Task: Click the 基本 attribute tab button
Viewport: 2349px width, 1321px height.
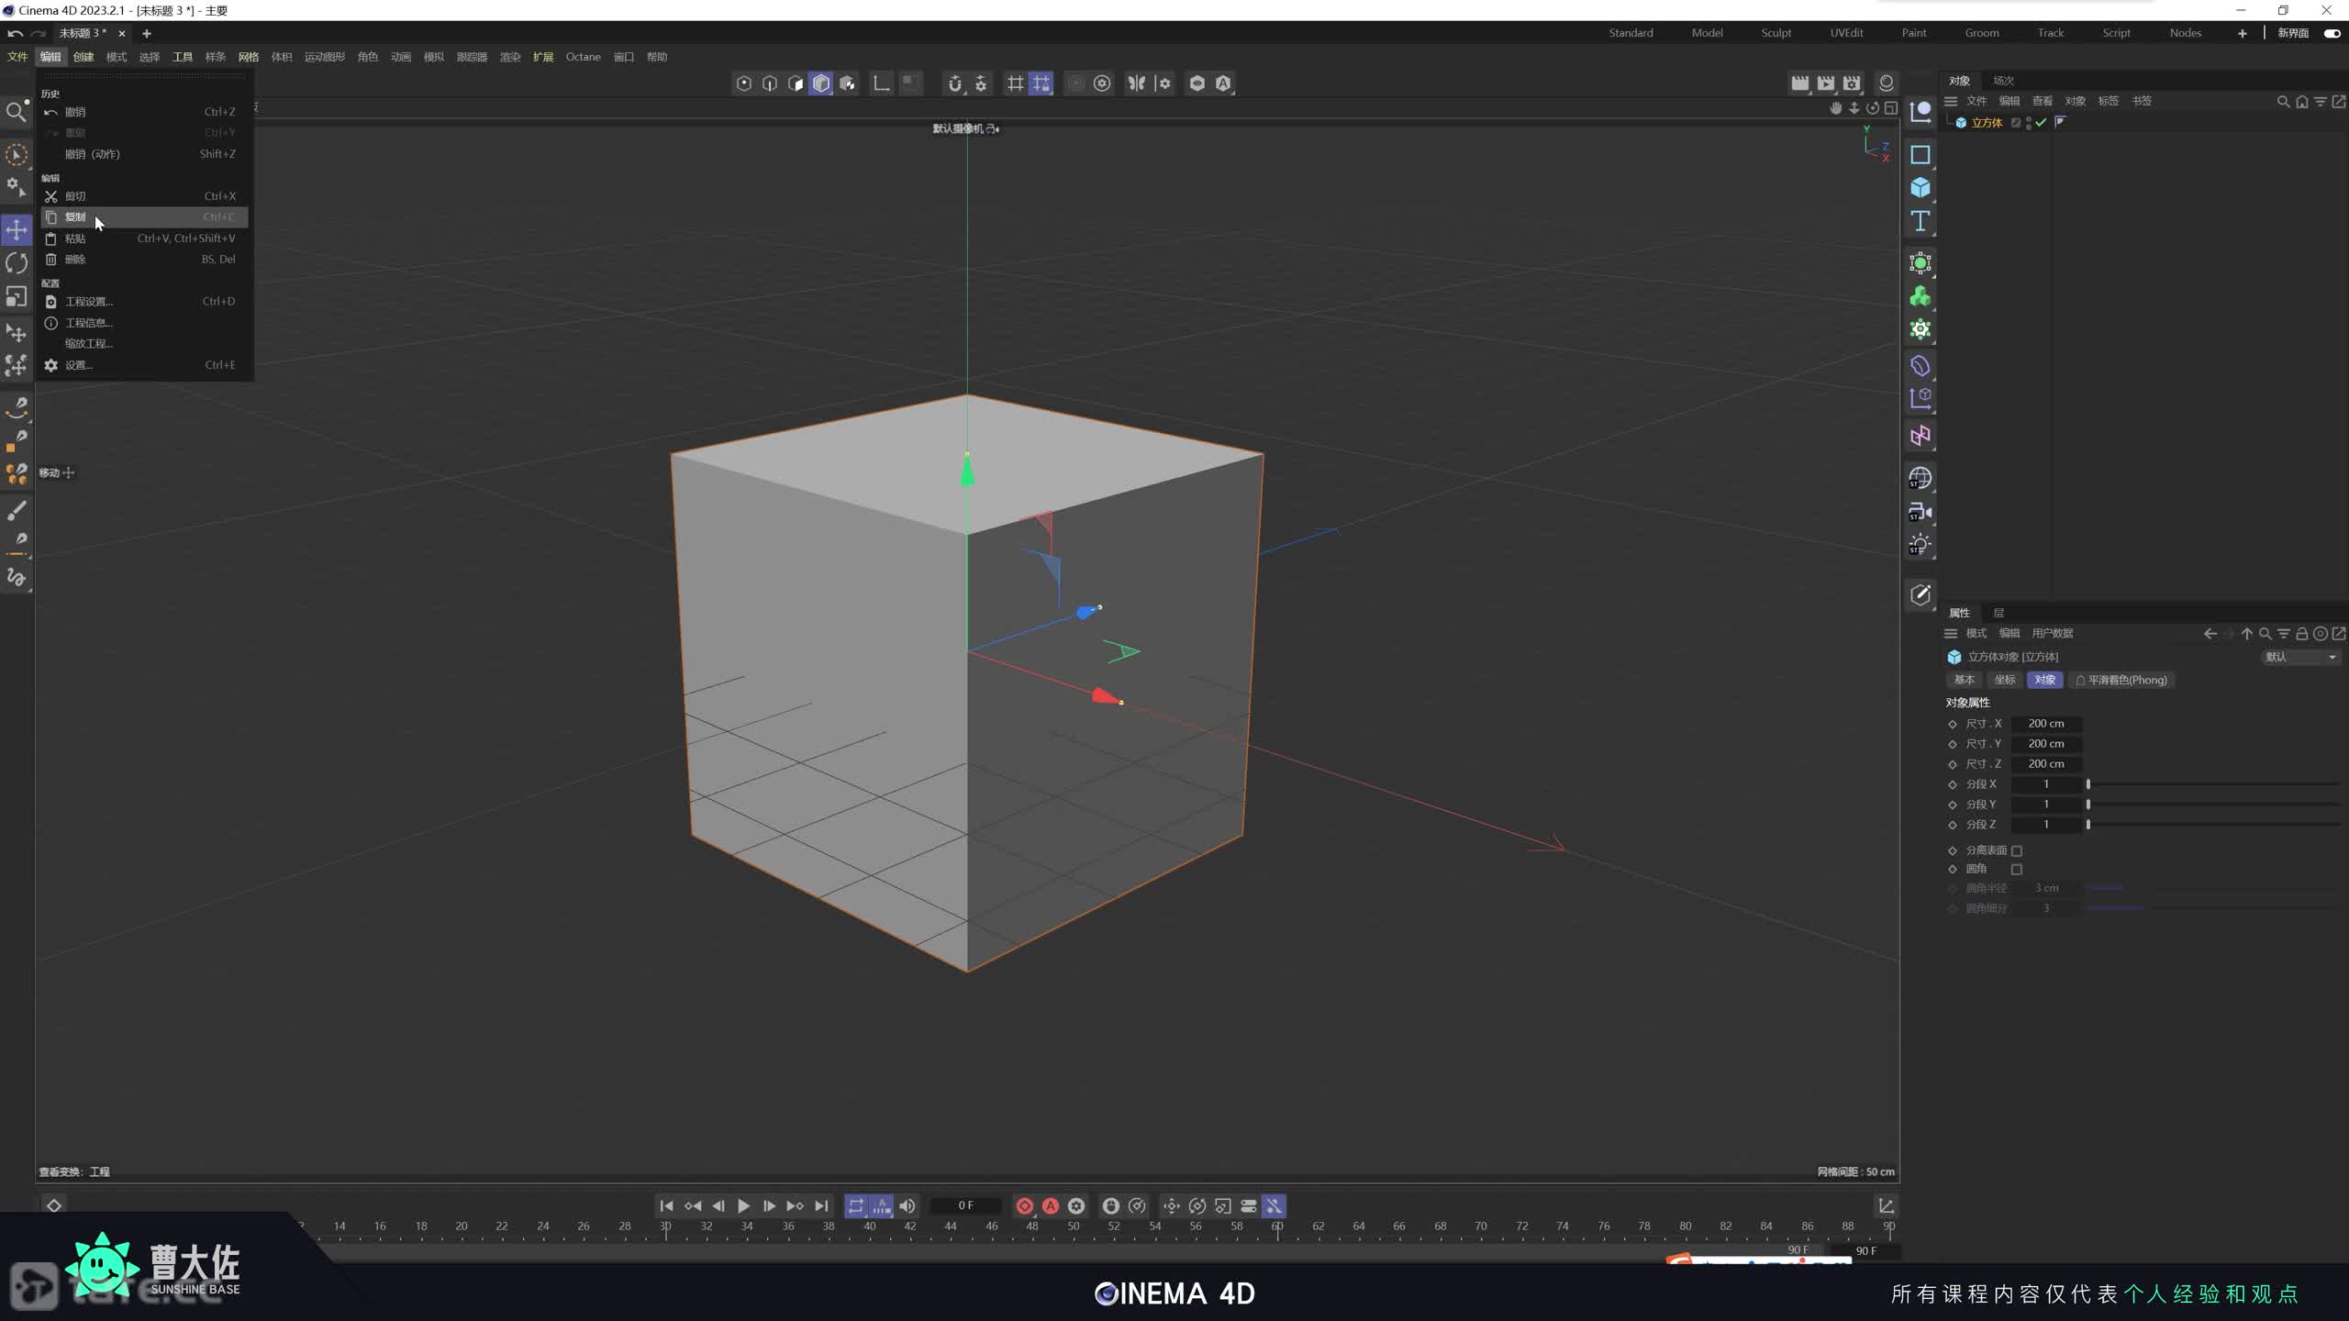Action: point(1964,680)
